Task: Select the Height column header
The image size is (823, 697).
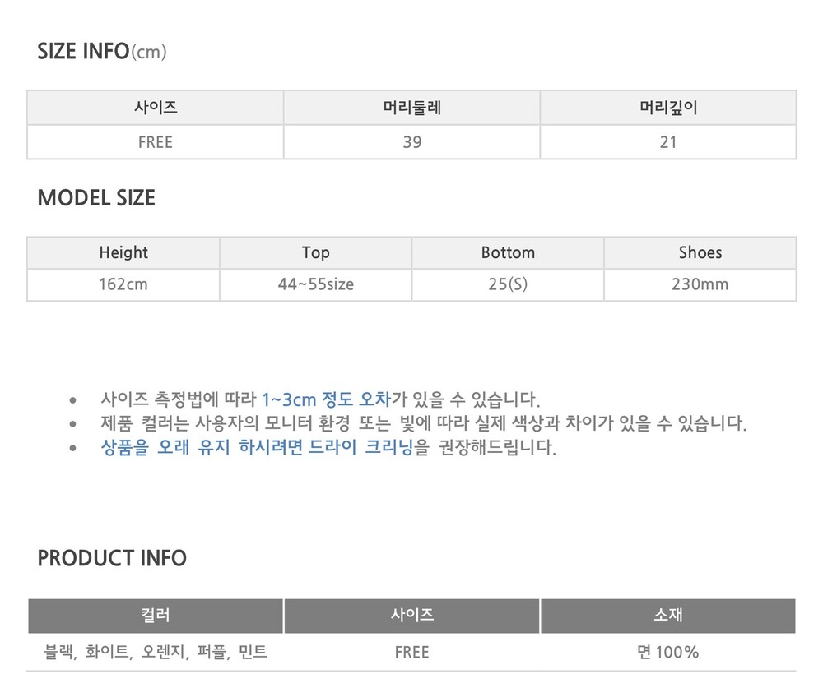Action: pyautogui.click(x=123, y=252)
